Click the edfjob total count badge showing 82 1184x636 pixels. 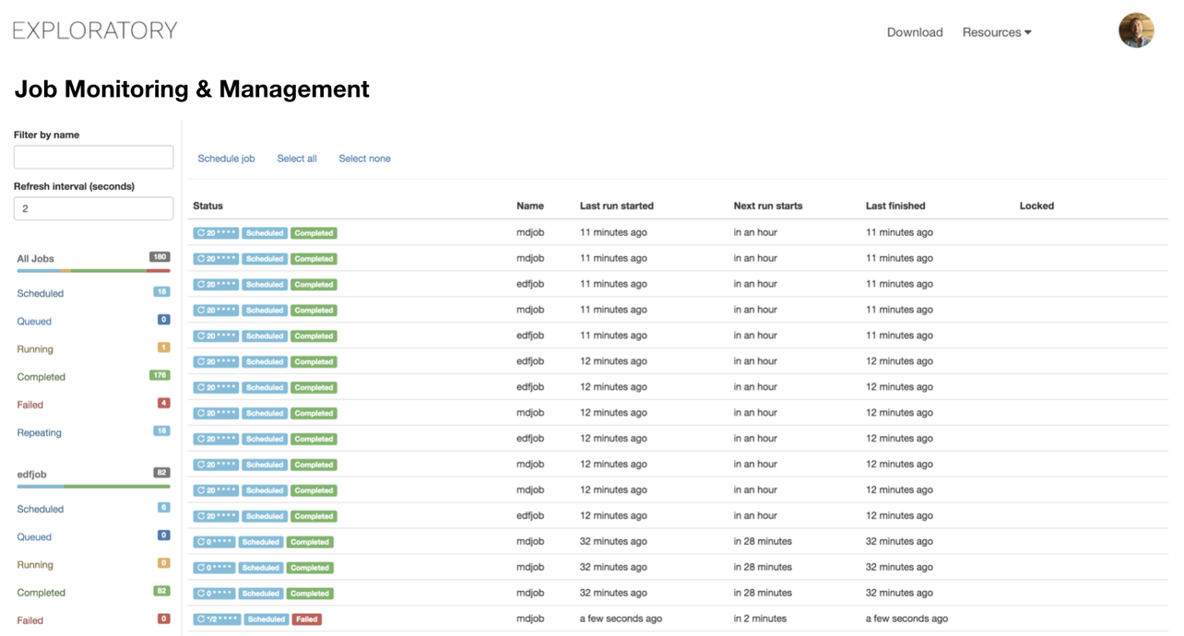pyautogui.click(x=160, y=472)
